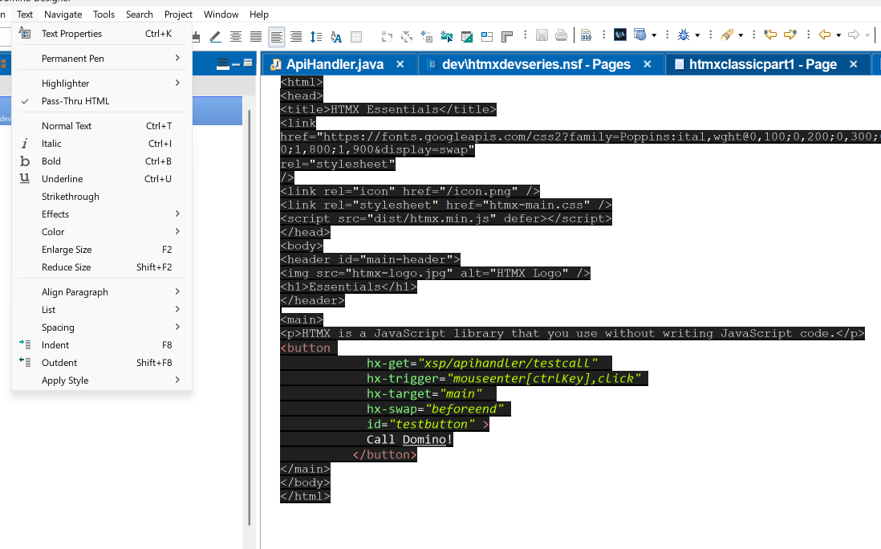The height and width of the screenshot is (549, 881).
Task: Open the Navigate menu in the menu bar
Action: click(x=63, y=14)
